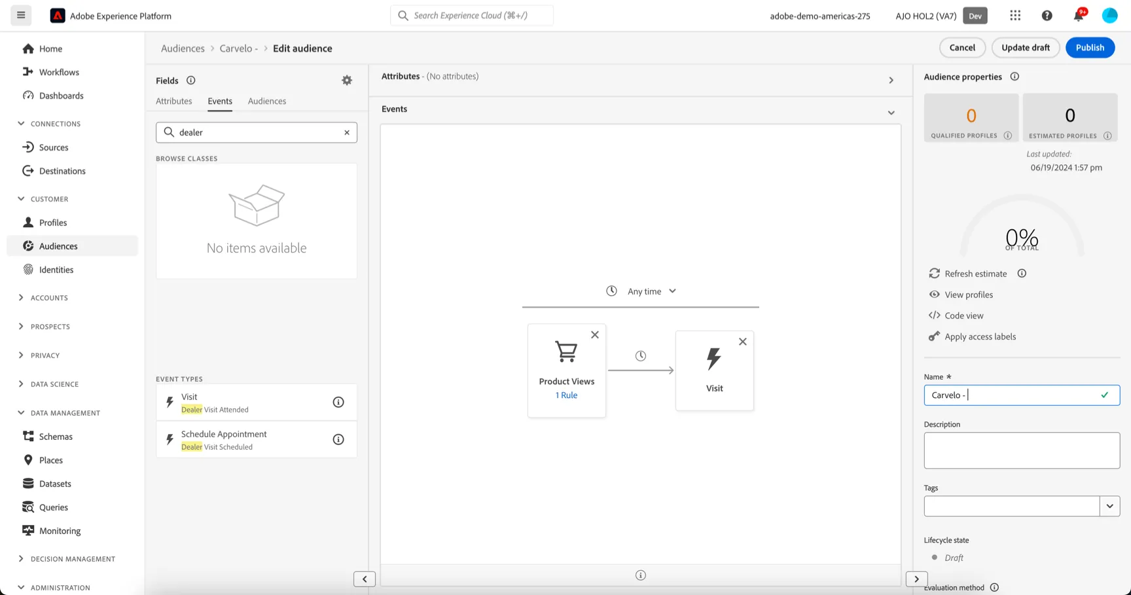Show info for Visit event type
1131x595 pixels.
pyautogui.click(x=338, y=402)
